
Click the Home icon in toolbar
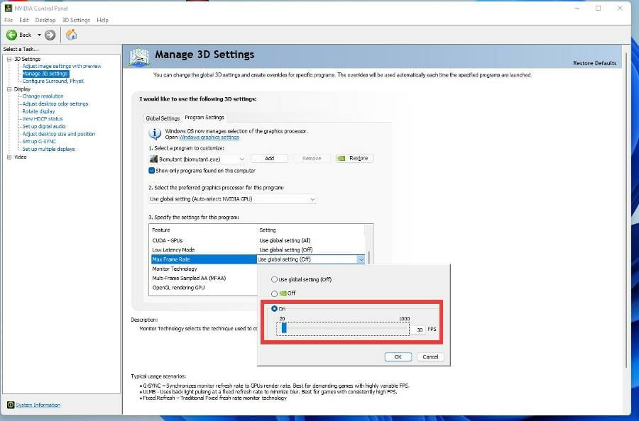[71, 35]
